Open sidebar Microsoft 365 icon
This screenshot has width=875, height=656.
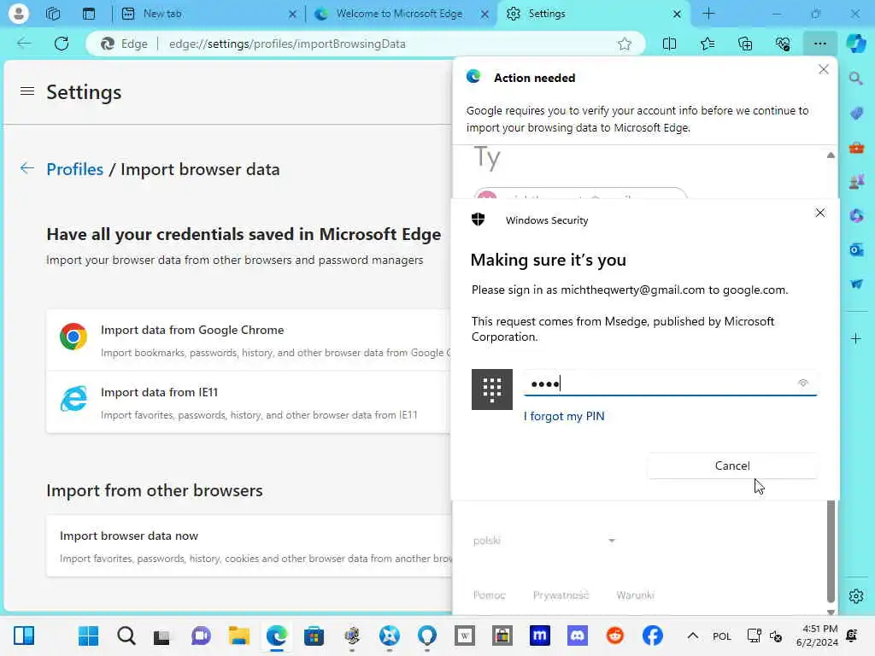[856, 216]
